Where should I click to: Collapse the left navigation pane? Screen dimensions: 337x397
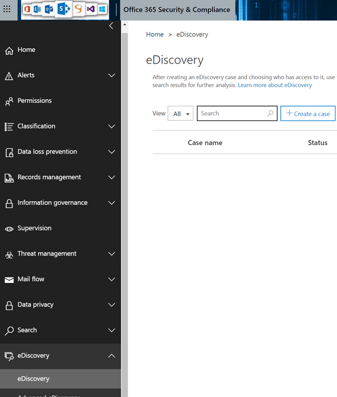(x=111, y=26)
